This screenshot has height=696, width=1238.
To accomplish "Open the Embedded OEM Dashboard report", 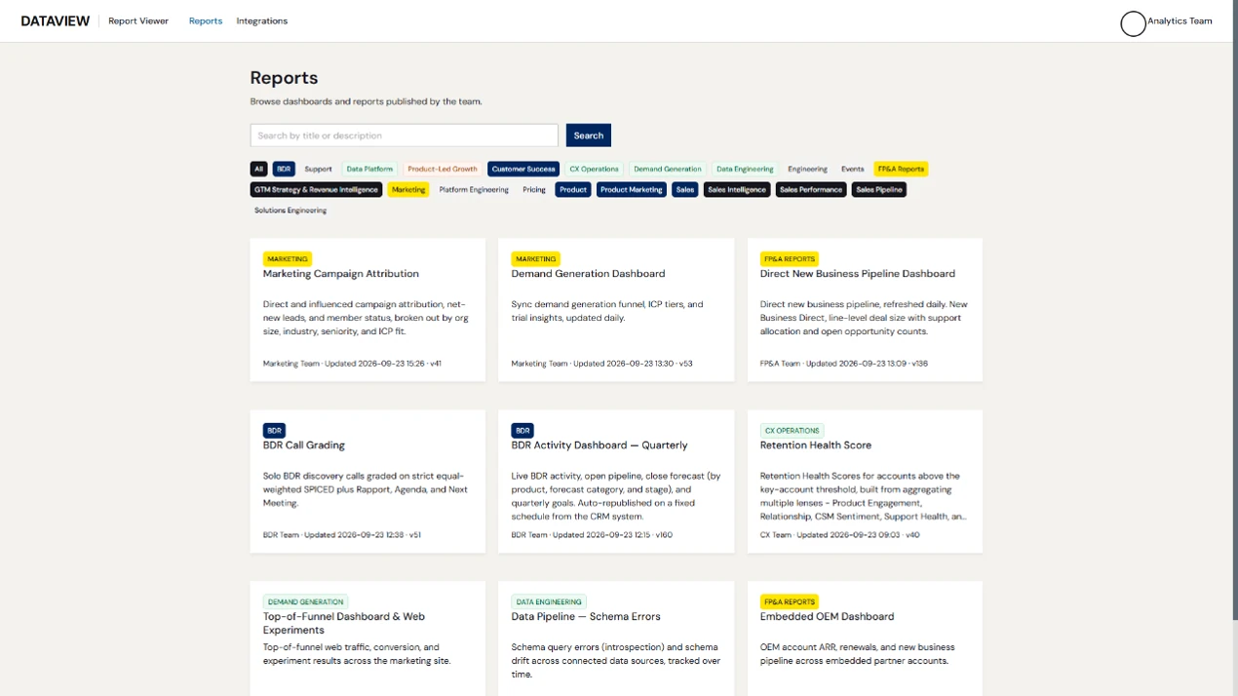I will [x=827, y=617].
